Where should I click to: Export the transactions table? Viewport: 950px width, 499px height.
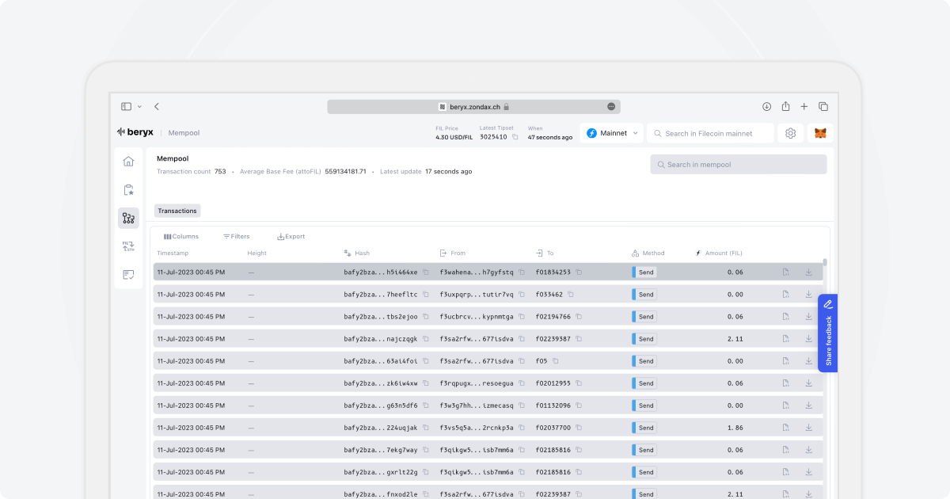point(291,236)
